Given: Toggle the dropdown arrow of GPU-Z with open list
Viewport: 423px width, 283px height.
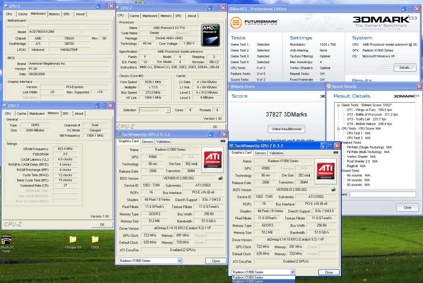Looking at the screenshot, I should [x=293, y=272].
